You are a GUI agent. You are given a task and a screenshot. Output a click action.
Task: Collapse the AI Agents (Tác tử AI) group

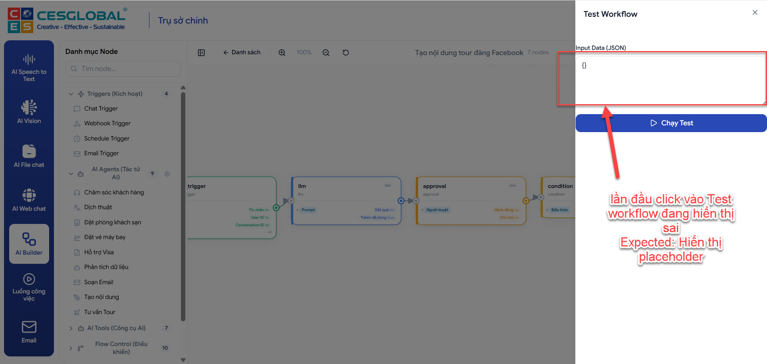[71, 174]
